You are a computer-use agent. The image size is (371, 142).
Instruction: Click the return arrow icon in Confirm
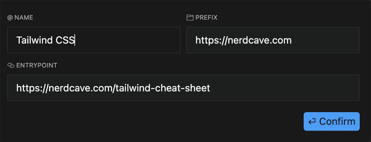point(312,122)
